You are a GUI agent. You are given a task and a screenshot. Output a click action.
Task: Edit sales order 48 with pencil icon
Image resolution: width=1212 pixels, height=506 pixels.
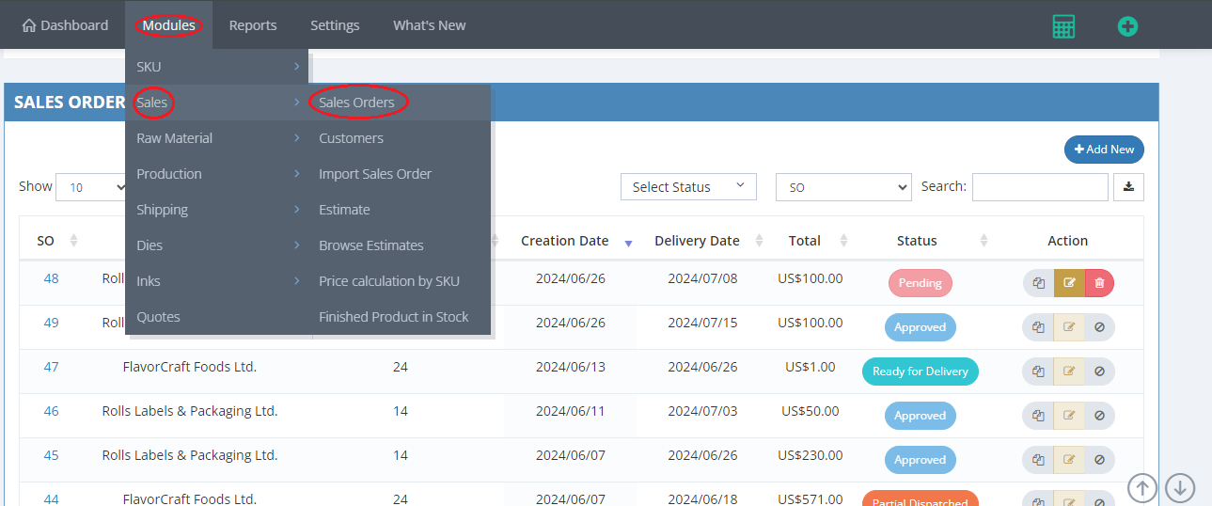click(x=1069, y=283)
